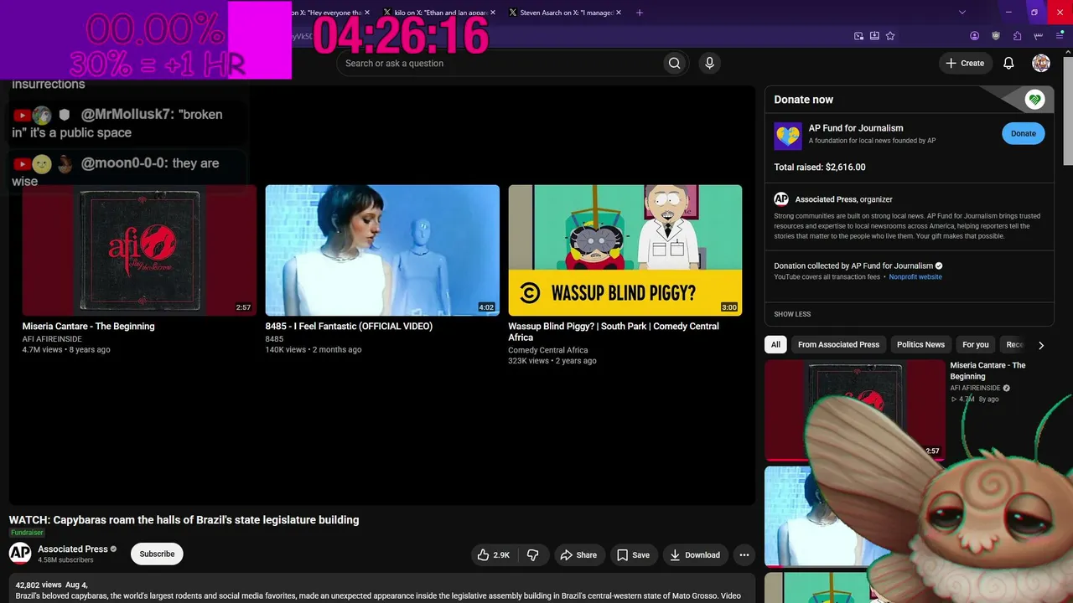Click the picture-in-picture icon in address bar
This screenshot has width=1073, height=603.
[x=858, y=36]
